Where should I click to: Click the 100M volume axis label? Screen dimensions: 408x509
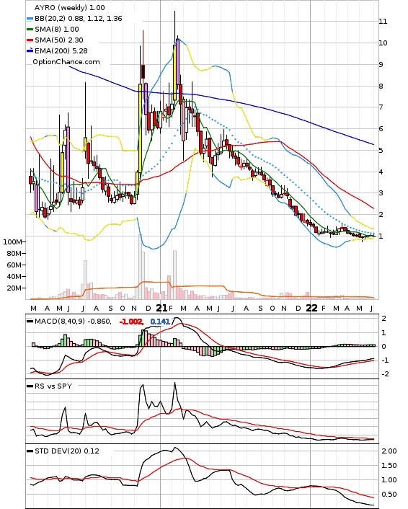coord(12,242)
